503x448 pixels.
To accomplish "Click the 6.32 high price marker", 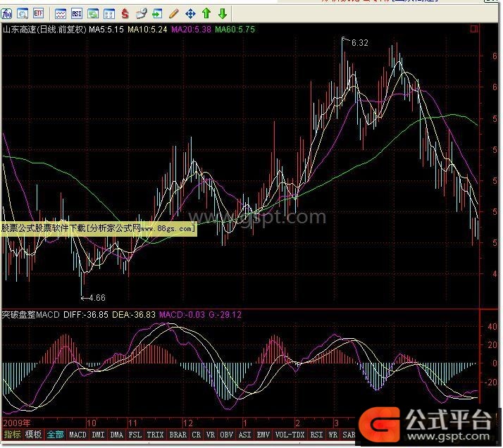I will pyautogui.click(x=360, y=43).
